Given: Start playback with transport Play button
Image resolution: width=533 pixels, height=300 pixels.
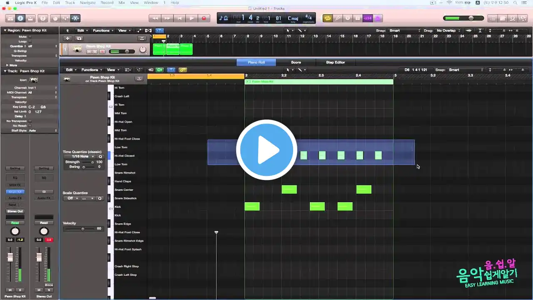Looking at the screenshot, I should click(192, 18).
